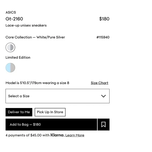Switch to Pick Up In Store

[x=50, y=112]
